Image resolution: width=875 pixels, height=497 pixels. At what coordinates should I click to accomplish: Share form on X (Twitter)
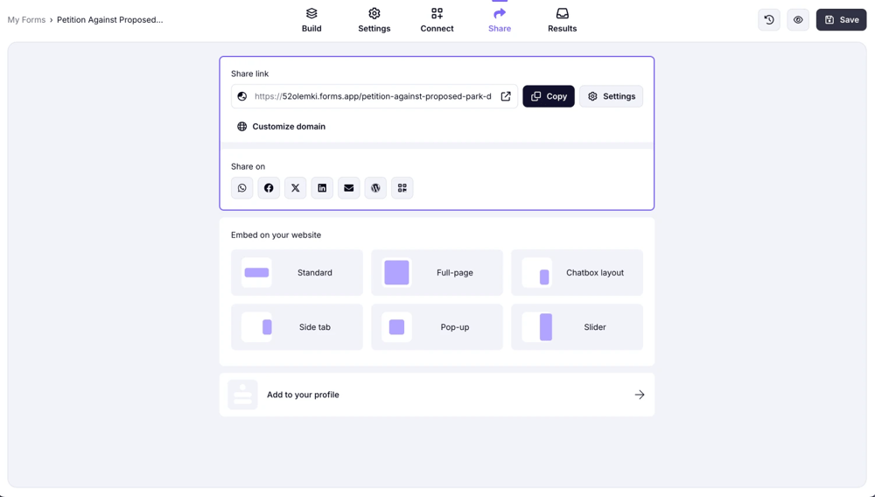click(x=296, y=188)
